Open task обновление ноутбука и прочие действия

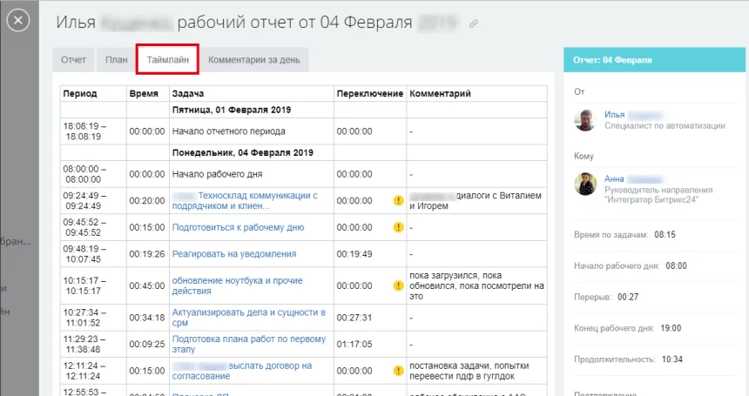click(x=237, y=281)
